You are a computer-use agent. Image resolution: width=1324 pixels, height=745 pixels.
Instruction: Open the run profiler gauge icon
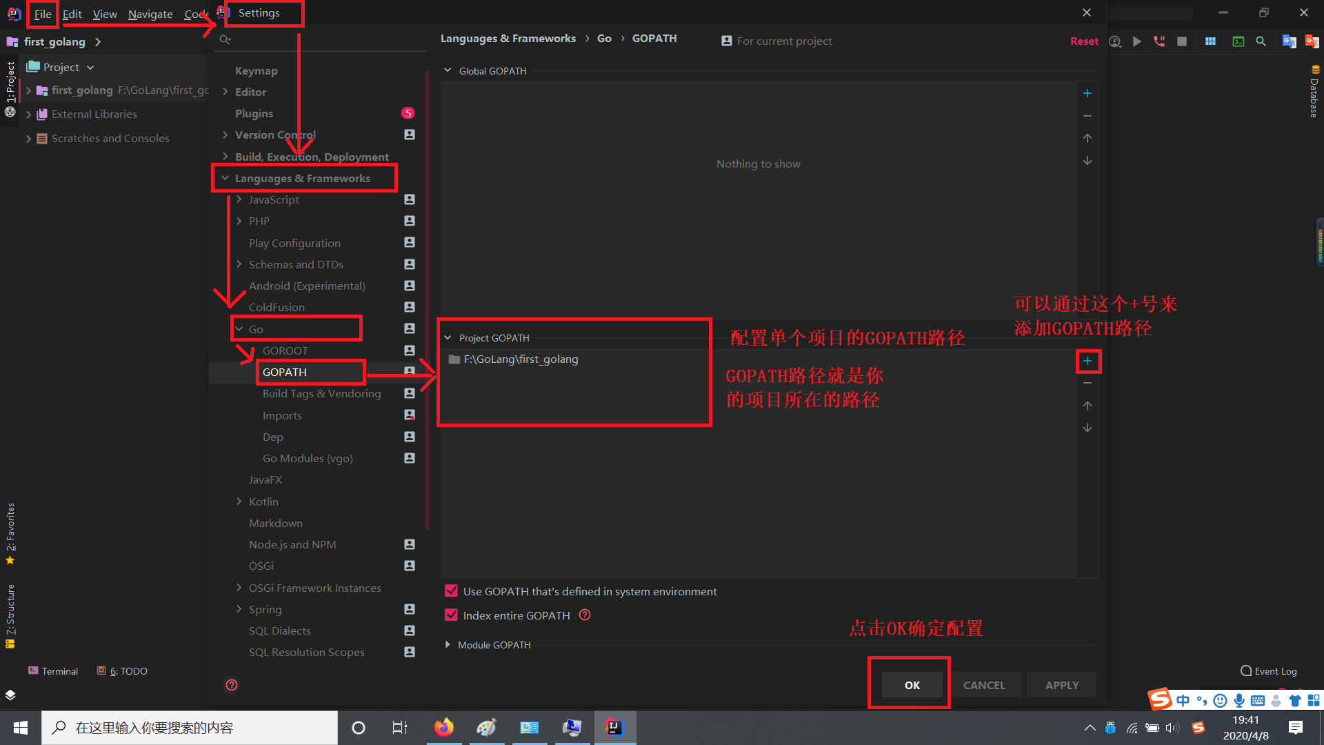point(1115,41)
